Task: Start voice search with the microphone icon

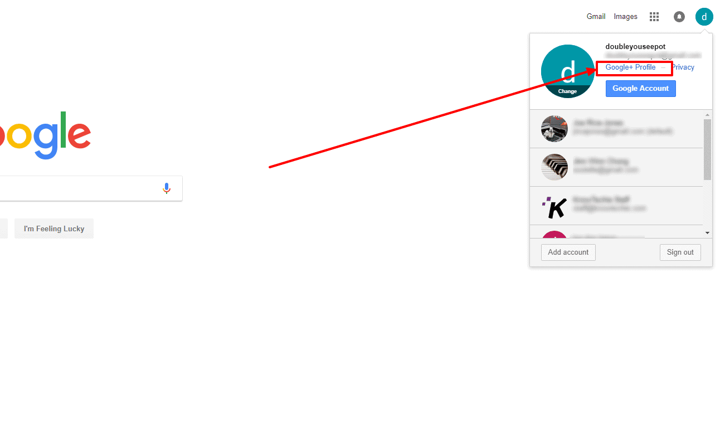Action: (x=166, y=188)
